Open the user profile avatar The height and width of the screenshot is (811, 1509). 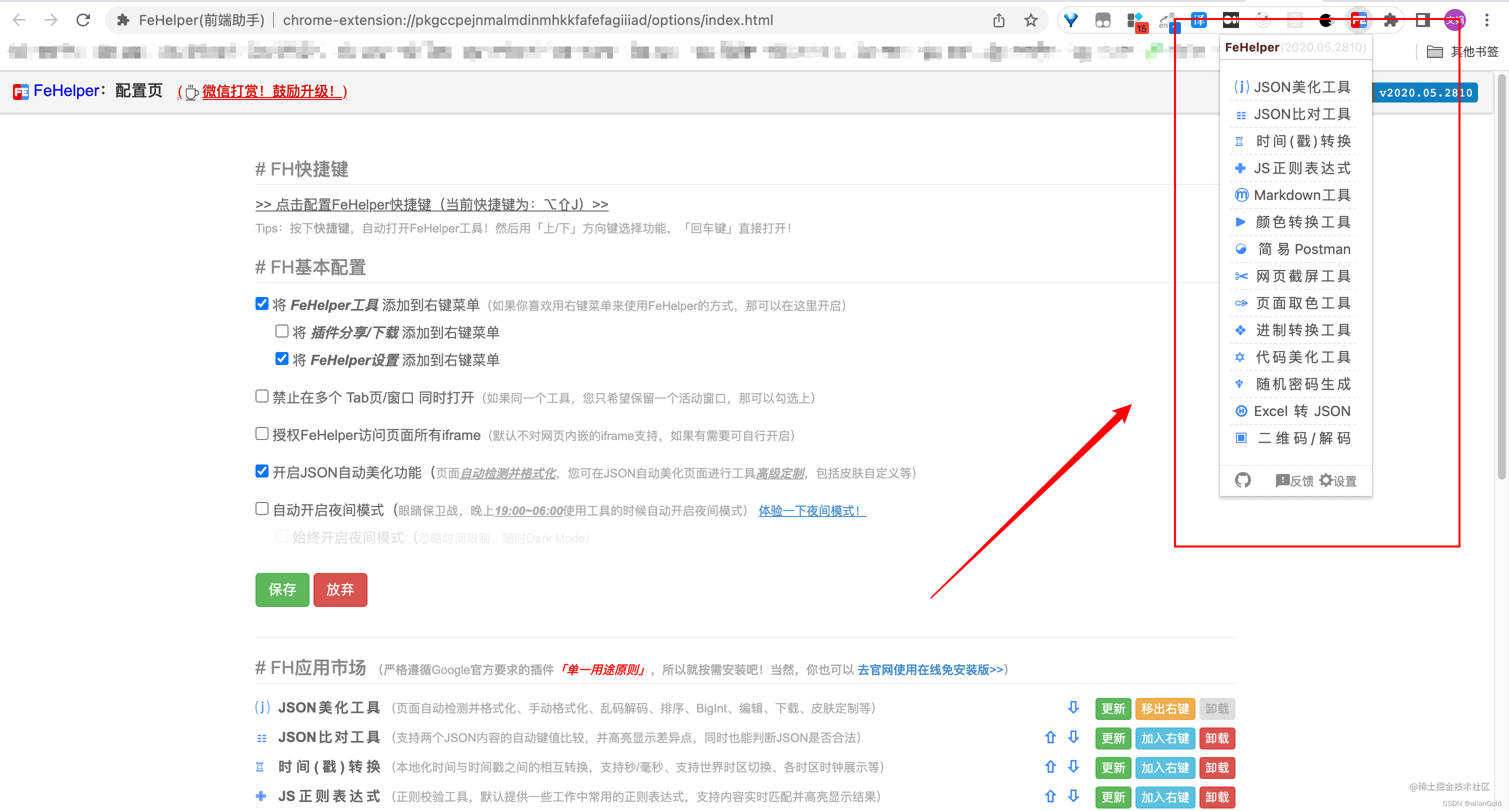(1454, 20)
